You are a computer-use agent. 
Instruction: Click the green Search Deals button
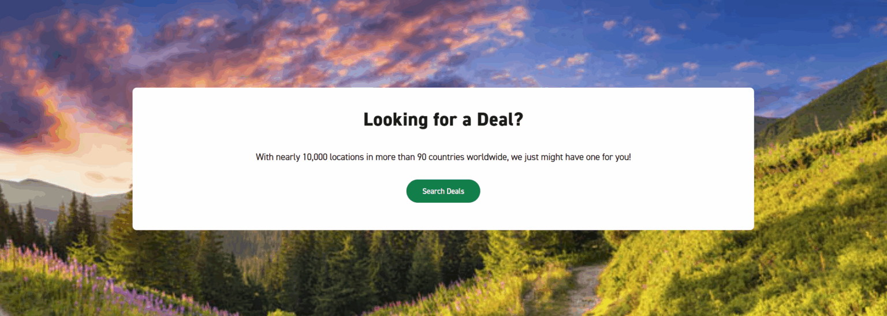pyautogui.click(x=443, y=191)
